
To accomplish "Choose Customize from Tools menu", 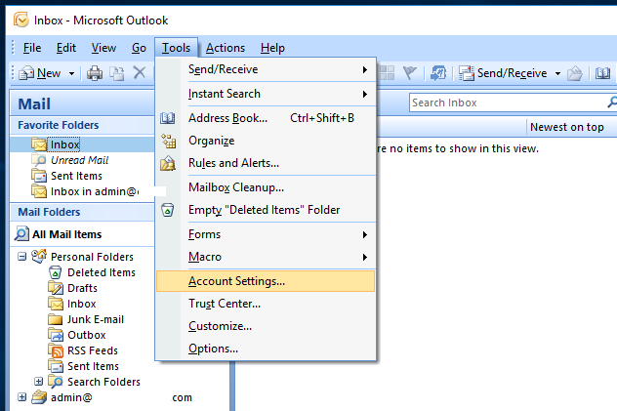I will pyautogui.click(x=266, y=326).
